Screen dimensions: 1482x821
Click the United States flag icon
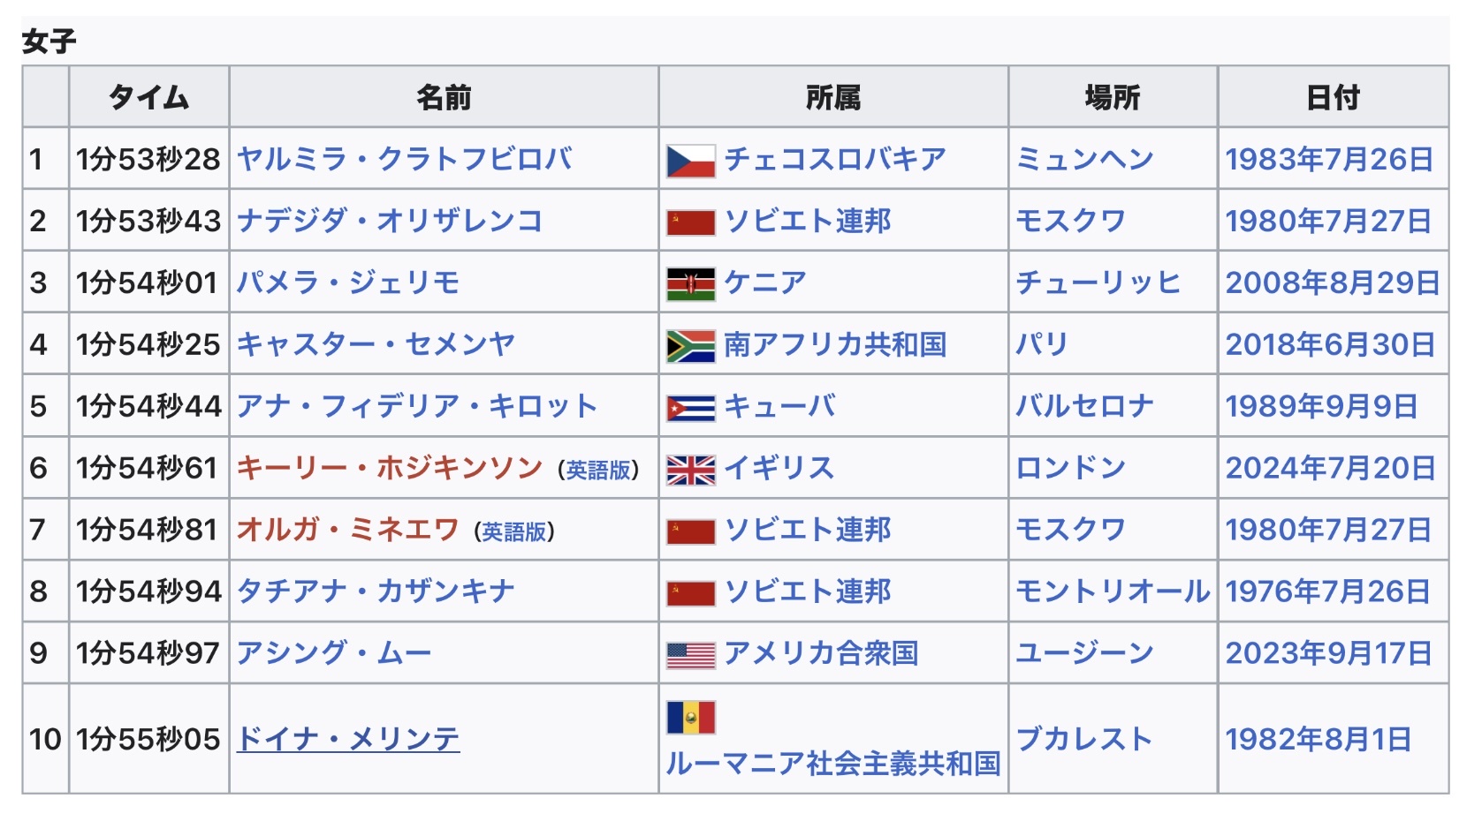[x=690, y=656]
